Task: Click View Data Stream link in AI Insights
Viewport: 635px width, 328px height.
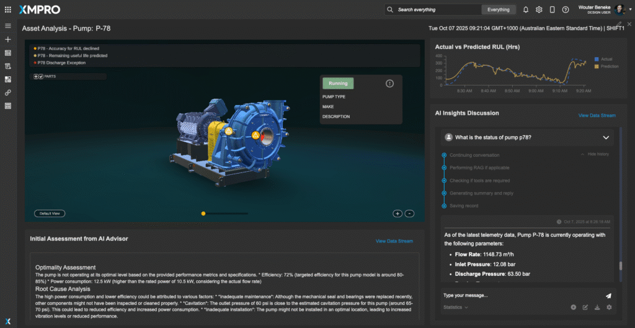Action: (597, 115)
